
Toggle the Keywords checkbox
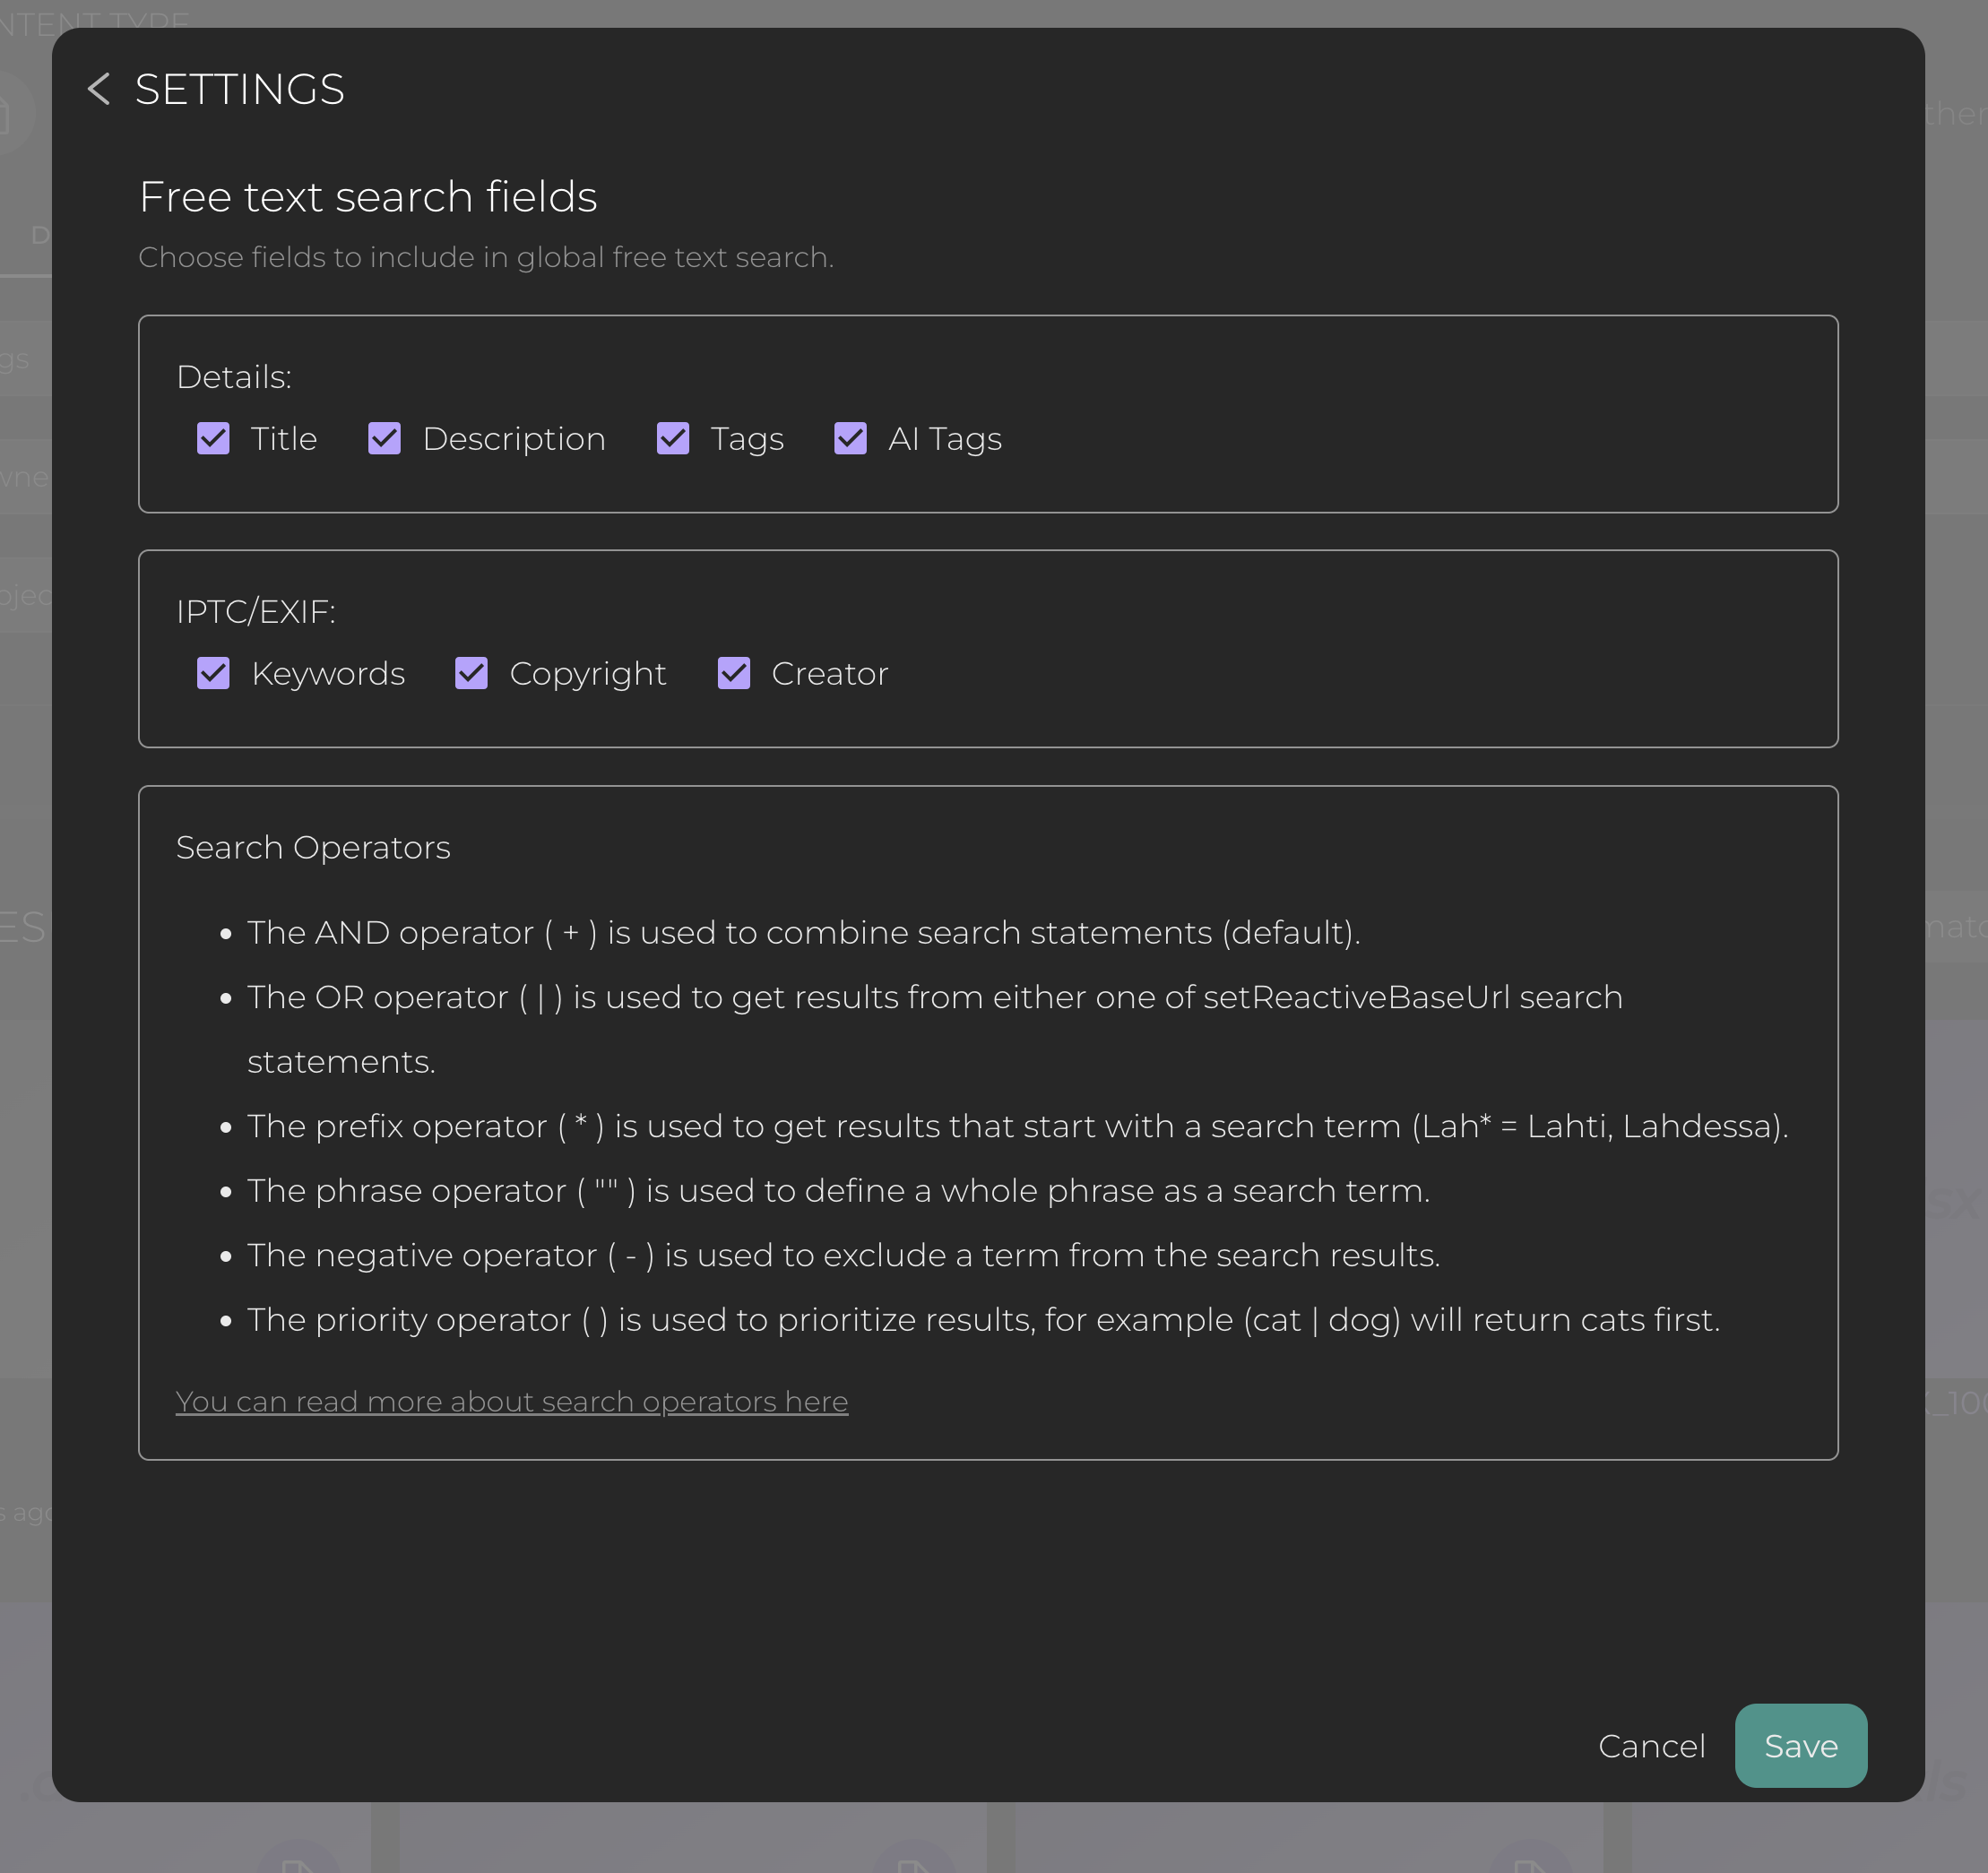(x=213, y=674)
